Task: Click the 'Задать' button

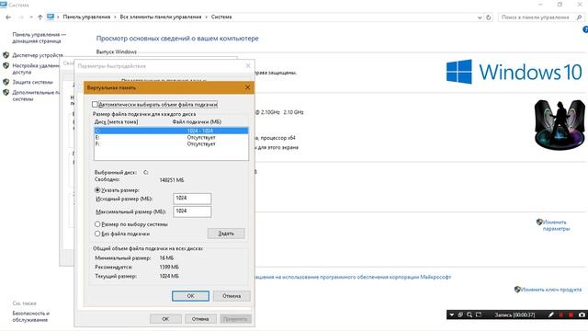Action: click(x=226, y=234)
